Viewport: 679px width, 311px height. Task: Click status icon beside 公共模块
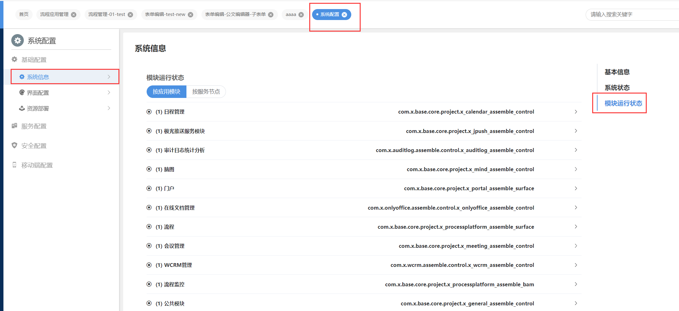[x=149, y=303]
